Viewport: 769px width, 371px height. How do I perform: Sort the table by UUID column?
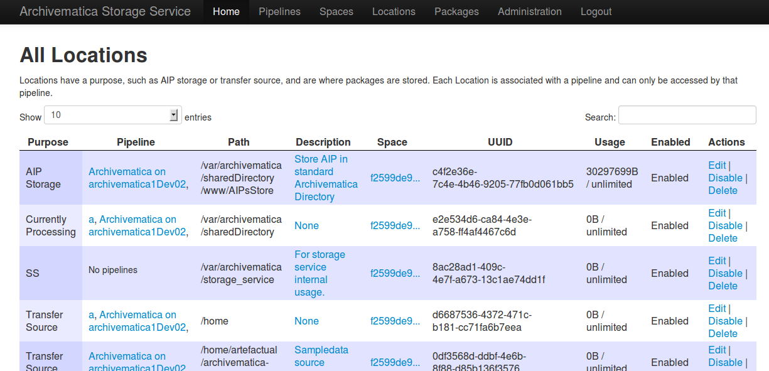tap(500, 142)
